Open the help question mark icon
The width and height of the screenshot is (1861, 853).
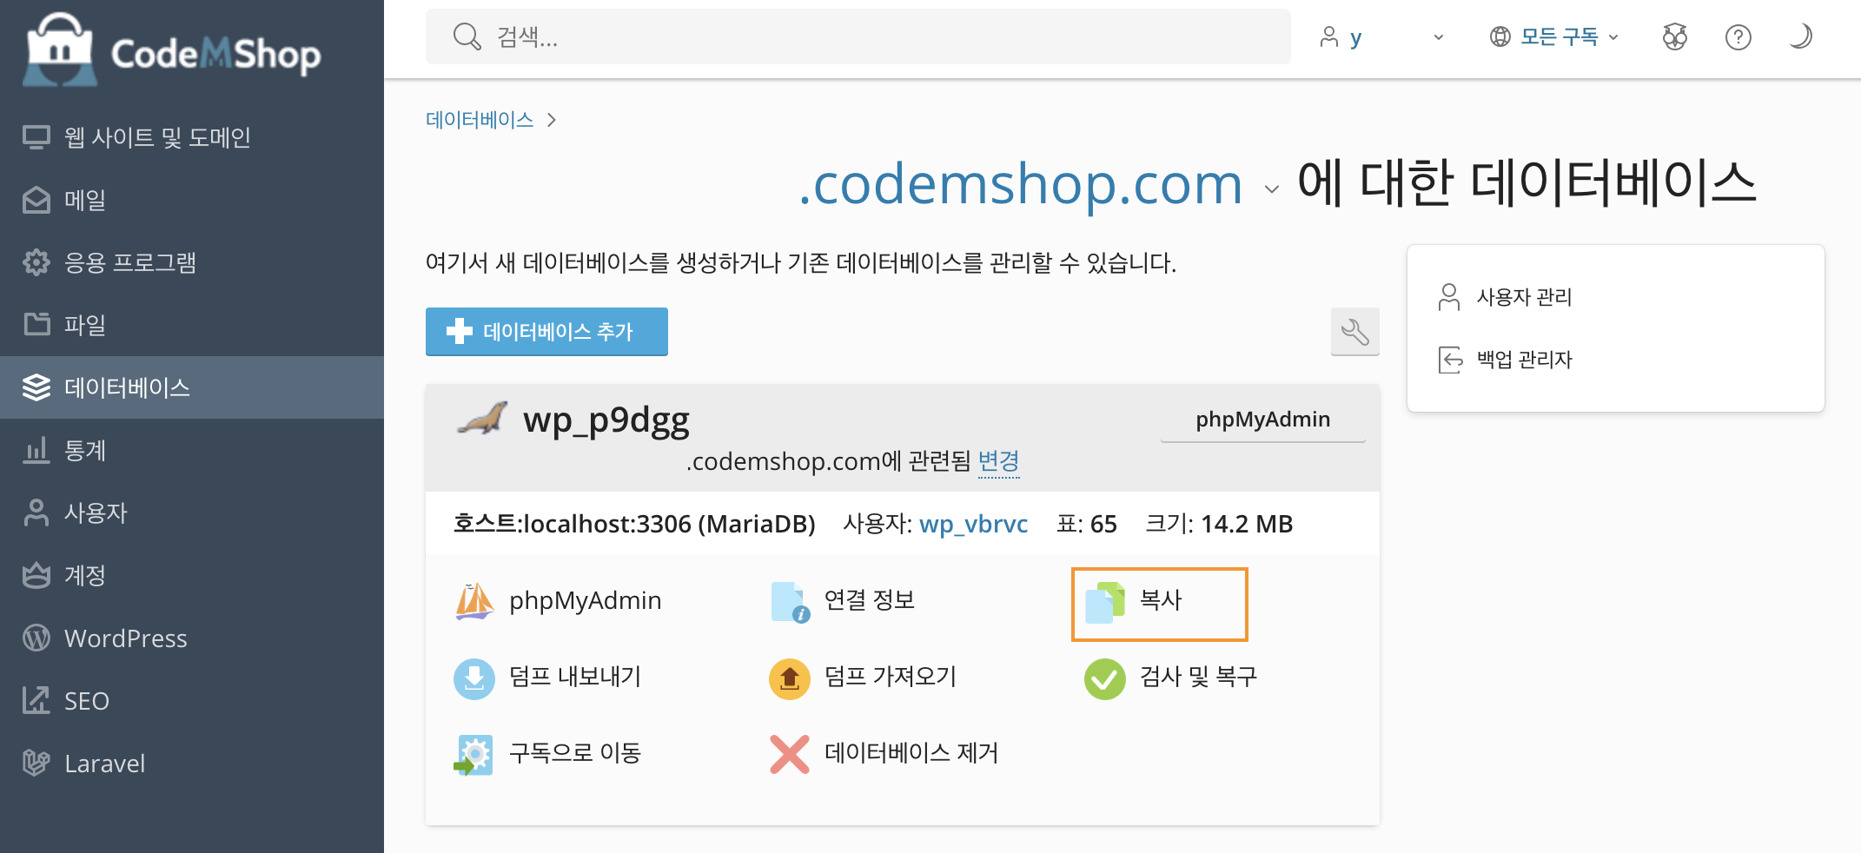1738,37
